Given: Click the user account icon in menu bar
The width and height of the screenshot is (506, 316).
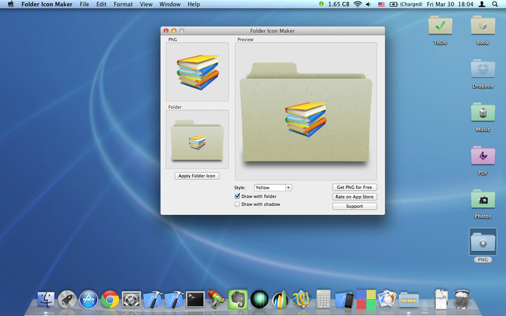Looking at the screenshot, I should coord(482,4).
